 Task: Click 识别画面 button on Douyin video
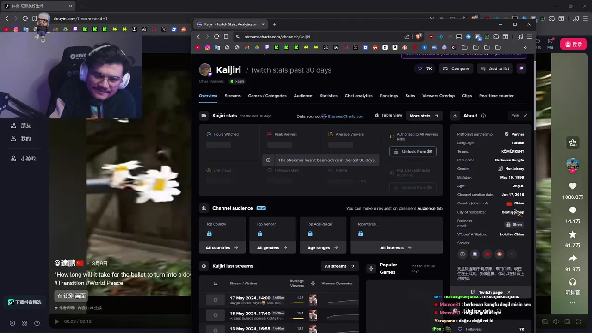tap(71, 296)
